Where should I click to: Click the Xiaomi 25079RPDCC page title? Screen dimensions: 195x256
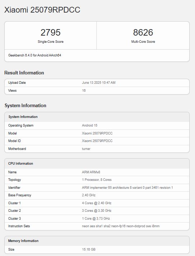click(x=42, y=10)
